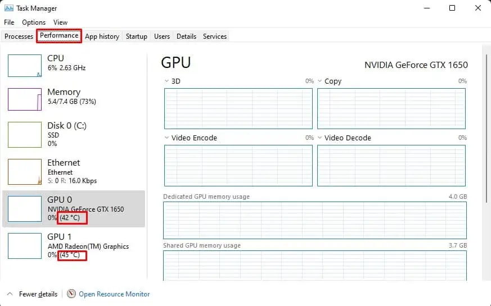Switch to the Processes tab
This screenshot has height=306, width=491.
tap(19, 36)
